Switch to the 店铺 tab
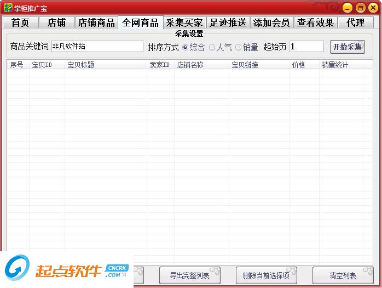Viewport: 382px width, 288px height. [56, 22]
